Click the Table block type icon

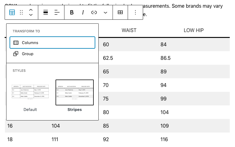pyautogui.click(x=12, y=12)
